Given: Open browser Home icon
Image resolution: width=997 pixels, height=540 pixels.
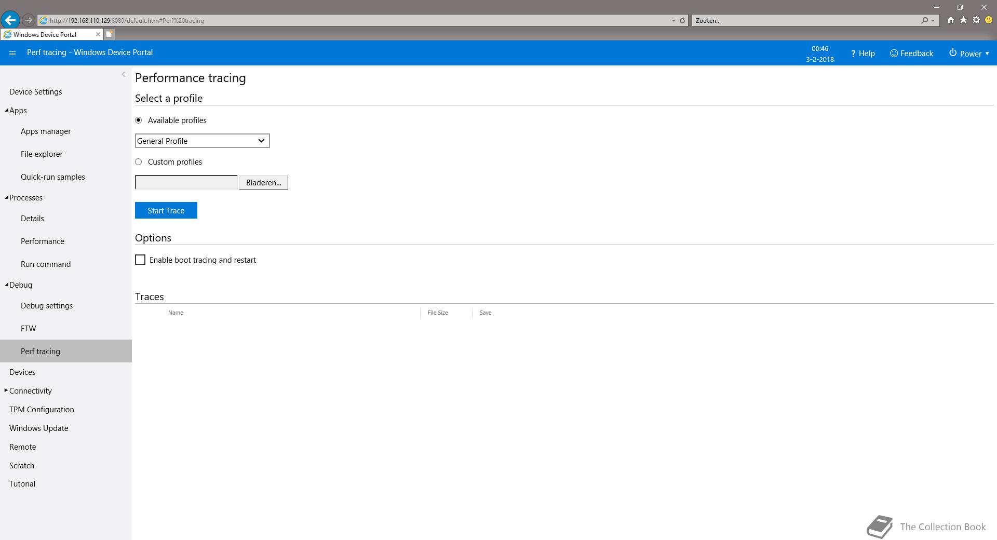Looking at the screenshot, I should tap(950, 20).
